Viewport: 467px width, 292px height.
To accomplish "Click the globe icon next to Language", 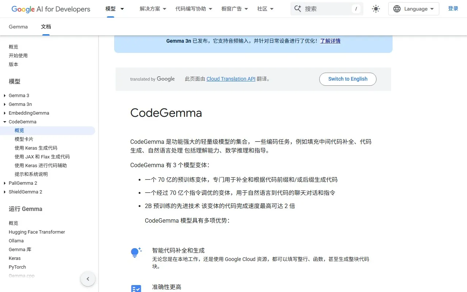I will click(x=397, y=8).
